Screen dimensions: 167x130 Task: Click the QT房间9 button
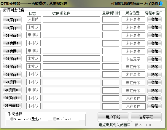coord(12,82)
